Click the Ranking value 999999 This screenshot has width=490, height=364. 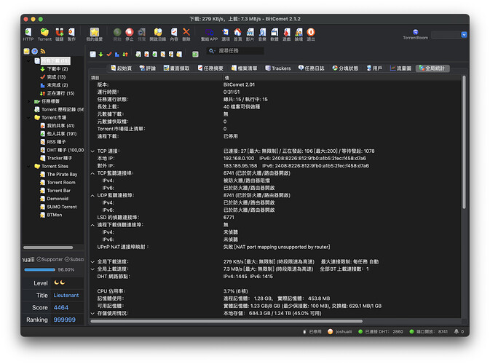click(64, 320)
